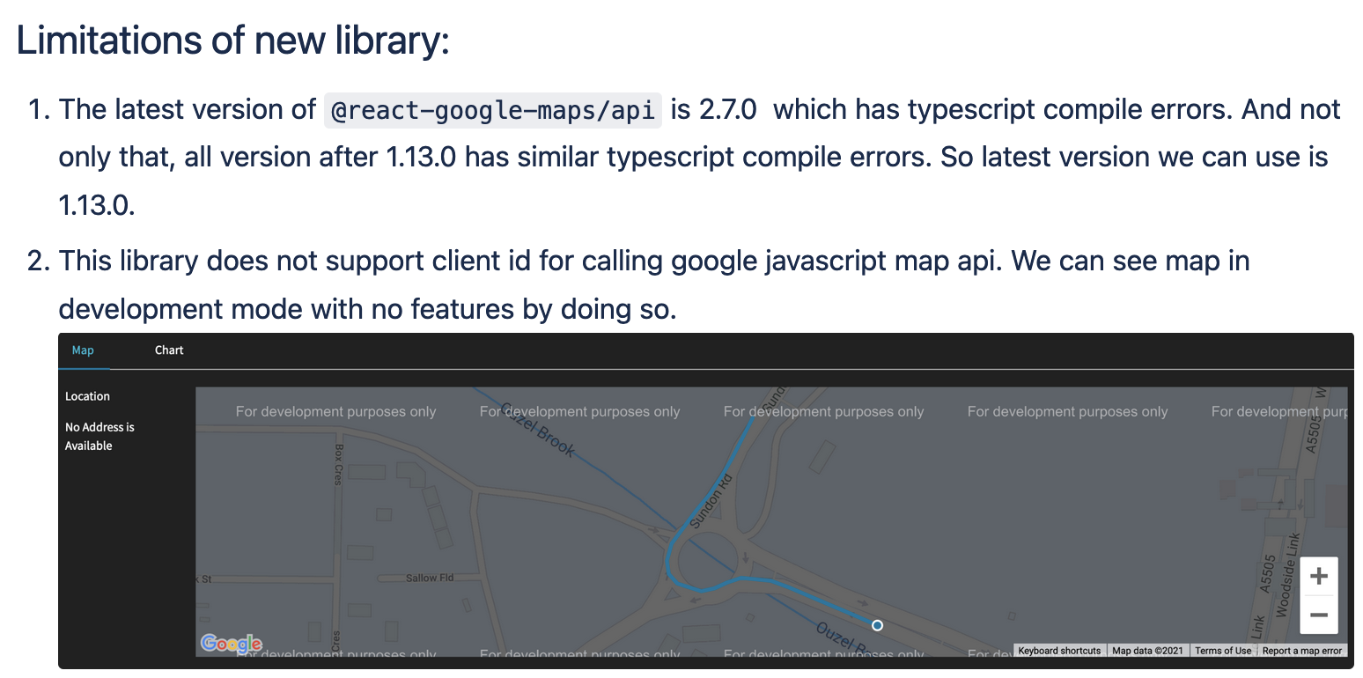Open the Terms of Use link
This screenshot has height=678, width=1363.
tap(1223, 650)
